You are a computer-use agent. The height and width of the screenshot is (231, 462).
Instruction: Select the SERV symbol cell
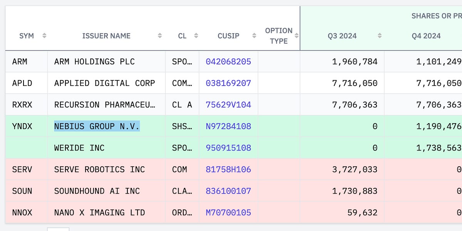click(x=27, y=169)
